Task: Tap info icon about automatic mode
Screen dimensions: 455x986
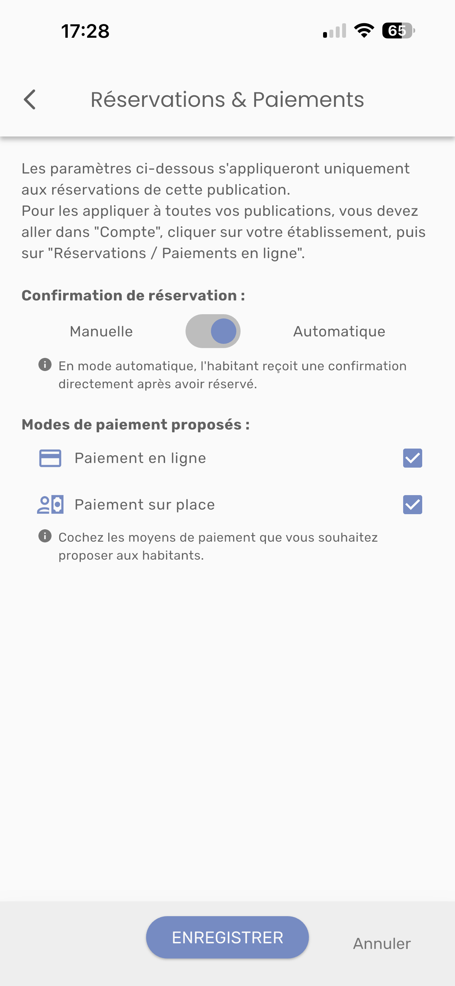Action: coord(45,365)
